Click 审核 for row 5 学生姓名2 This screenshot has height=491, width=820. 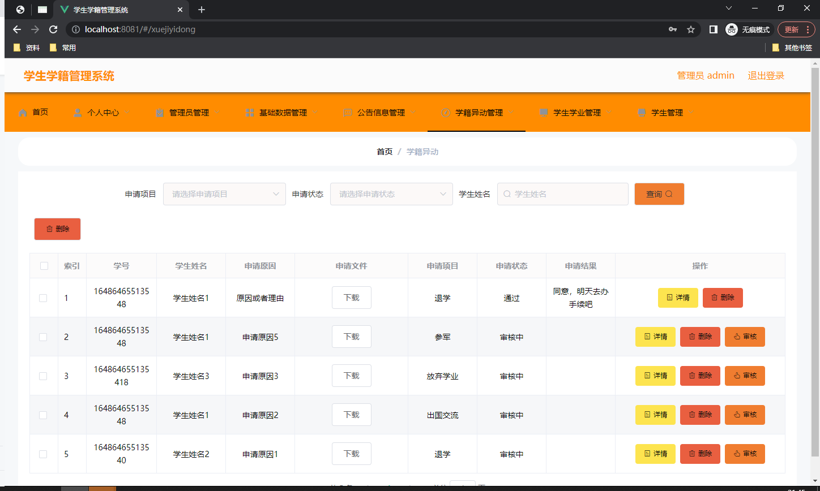pyautogui.click(x=745, y=454)
